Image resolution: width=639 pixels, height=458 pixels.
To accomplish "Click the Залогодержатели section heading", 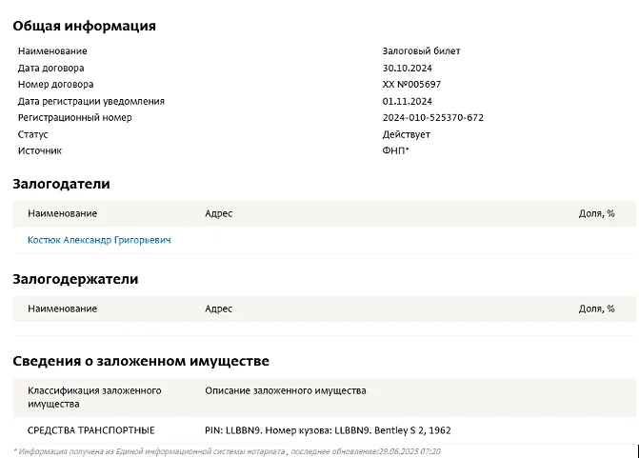I will click(75, 279).
